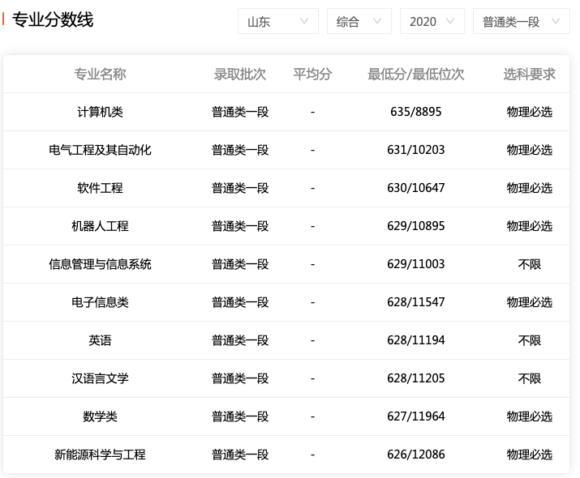Click the 选科要求 column header
Image resolution: width=580 pixels, height=478 pixels.
point(529,75)
